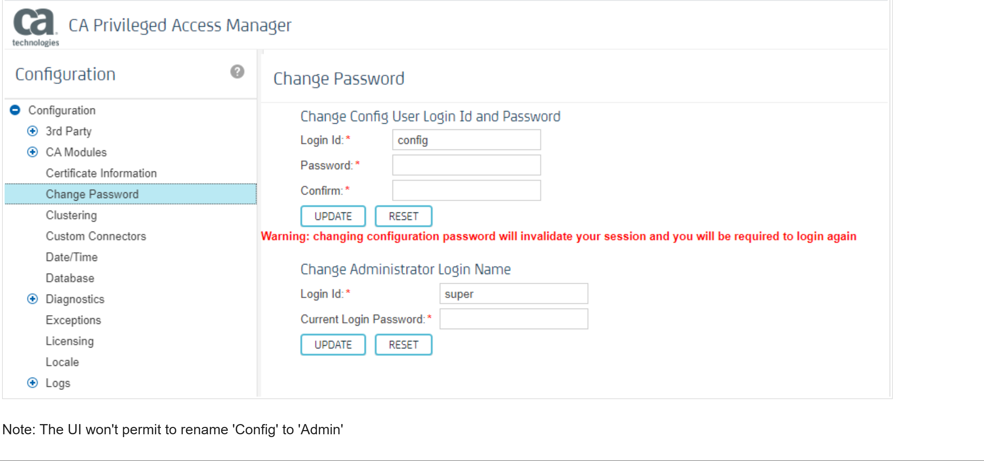Open the Clustering configuration page

(71, 215)
